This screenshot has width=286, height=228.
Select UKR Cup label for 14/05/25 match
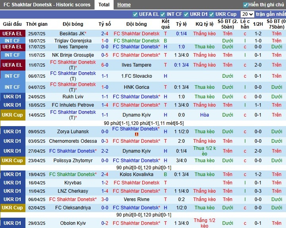[12, 115]
